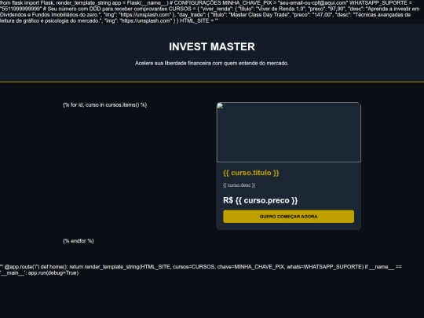Click the {% endfor %} template tag text
Screen dimensions: 424x318
point(79,241)
